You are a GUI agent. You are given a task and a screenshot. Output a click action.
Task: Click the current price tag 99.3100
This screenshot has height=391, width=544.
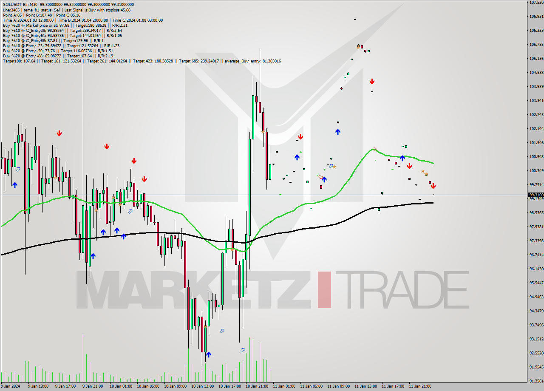pos(535,195)
